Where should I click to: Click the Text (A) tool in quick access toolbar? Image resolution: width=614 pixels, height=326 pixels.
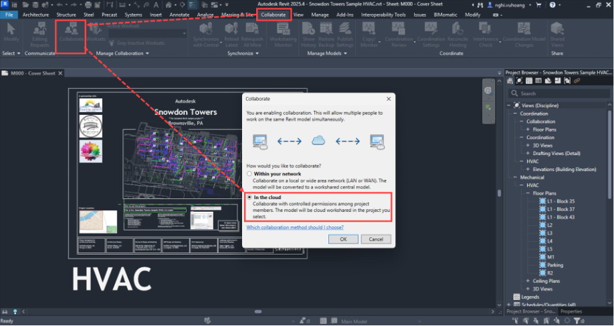click(157, 5)
